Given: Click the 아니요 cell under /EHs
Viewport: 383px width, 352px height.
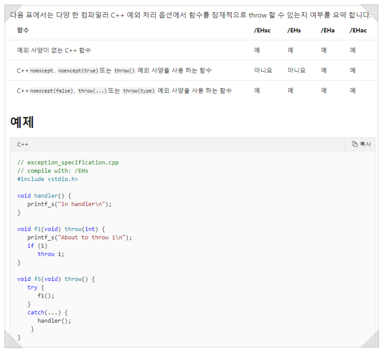Looking at the screenshot, I should [296, 71].
